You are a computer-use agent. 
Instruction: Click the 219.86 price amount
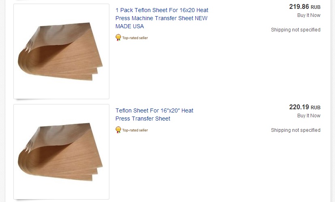pyautogui.click(x=299, y=7)
